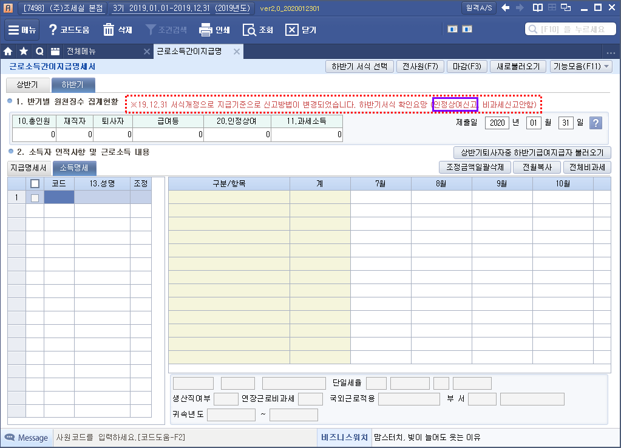The width and height of the screenshot is (621, 448).
Task: Click the 13.성명 column header
Action: point(102,183)
